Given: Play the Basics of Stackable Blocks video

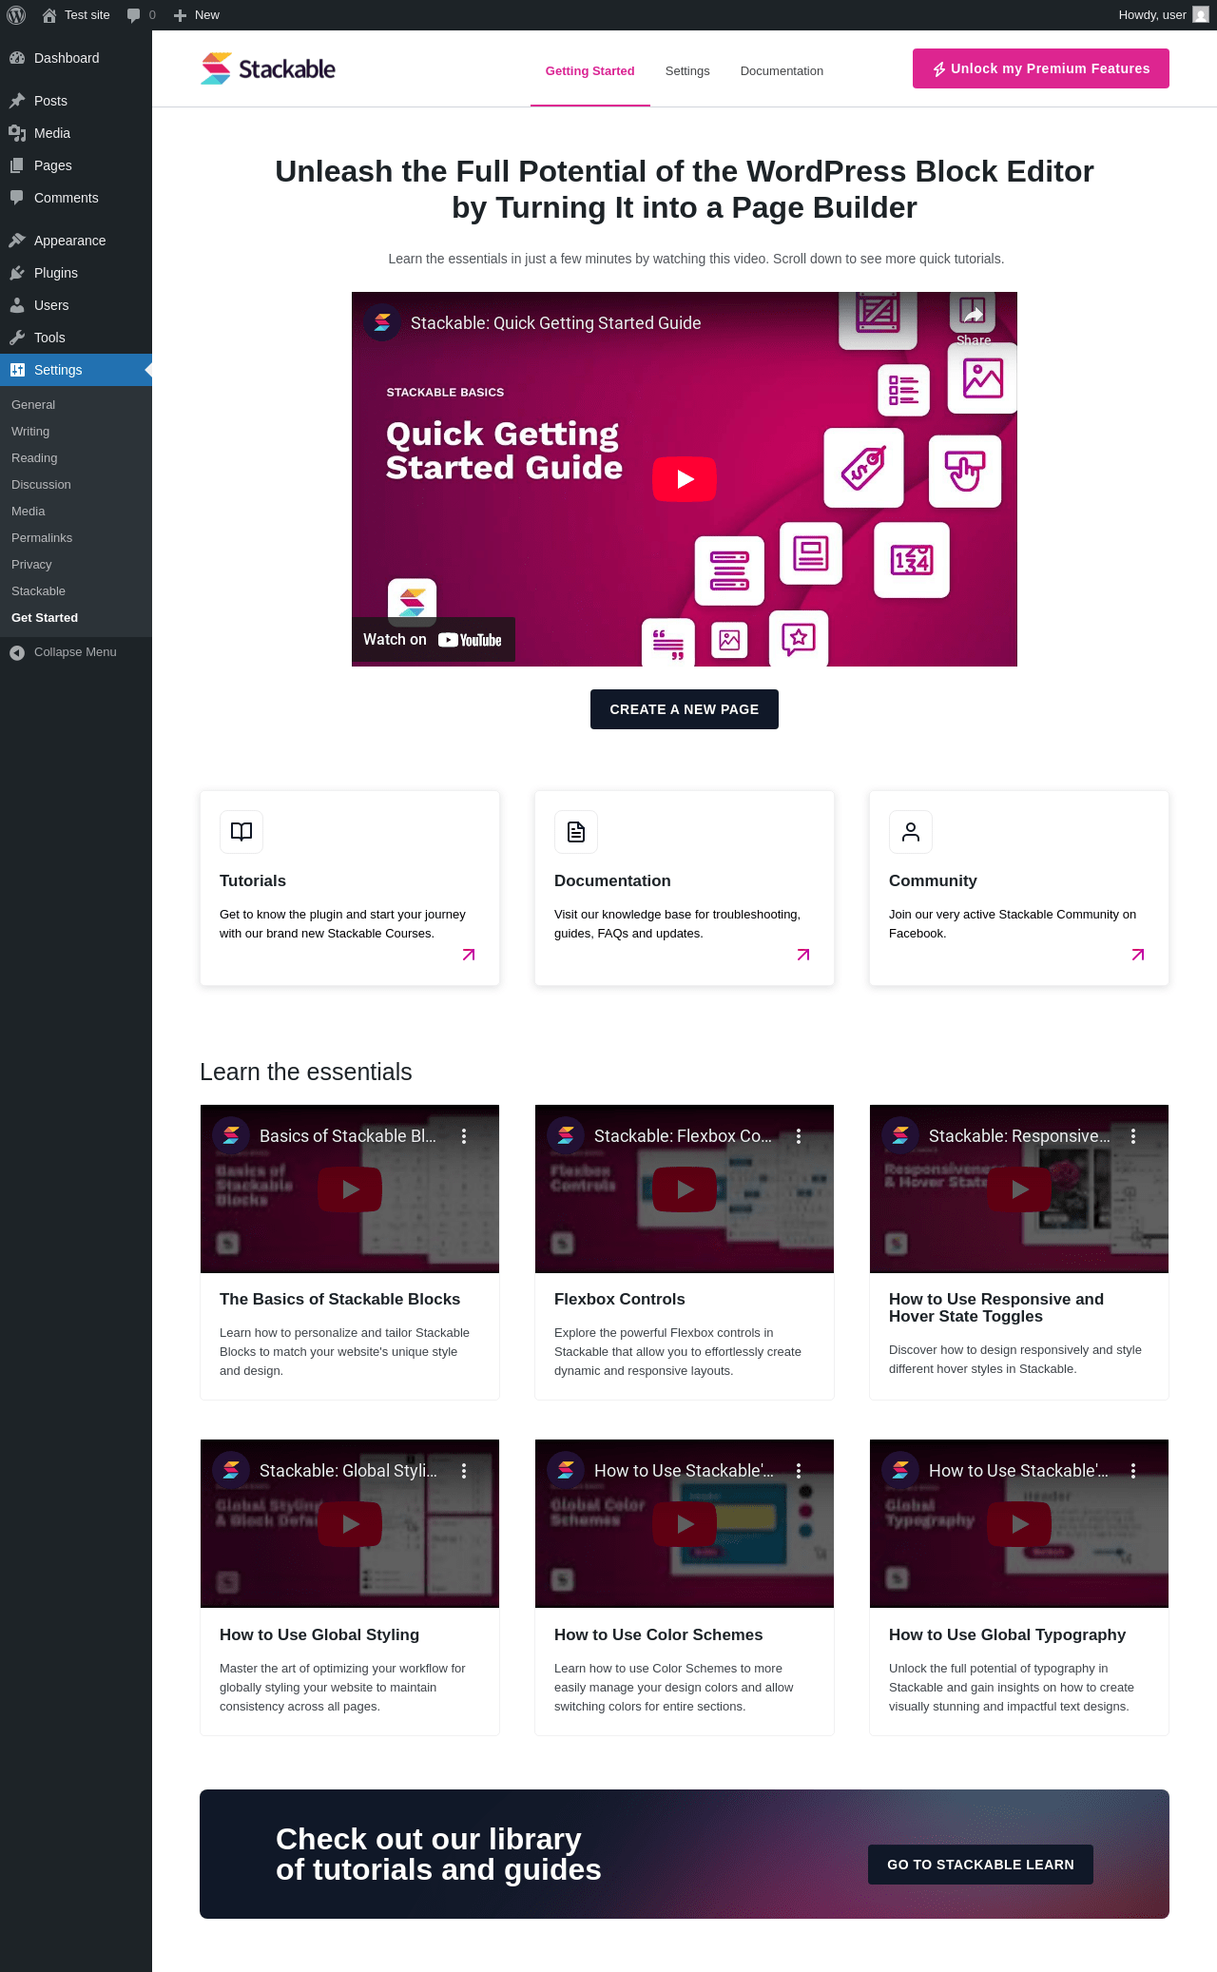Looking at the screenshot, I should [350, 1189].
